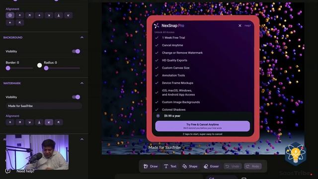This screenshot has height=179, width=318.
Task: Choose top alignment in the Alignment group above Background
Action: 20,15
